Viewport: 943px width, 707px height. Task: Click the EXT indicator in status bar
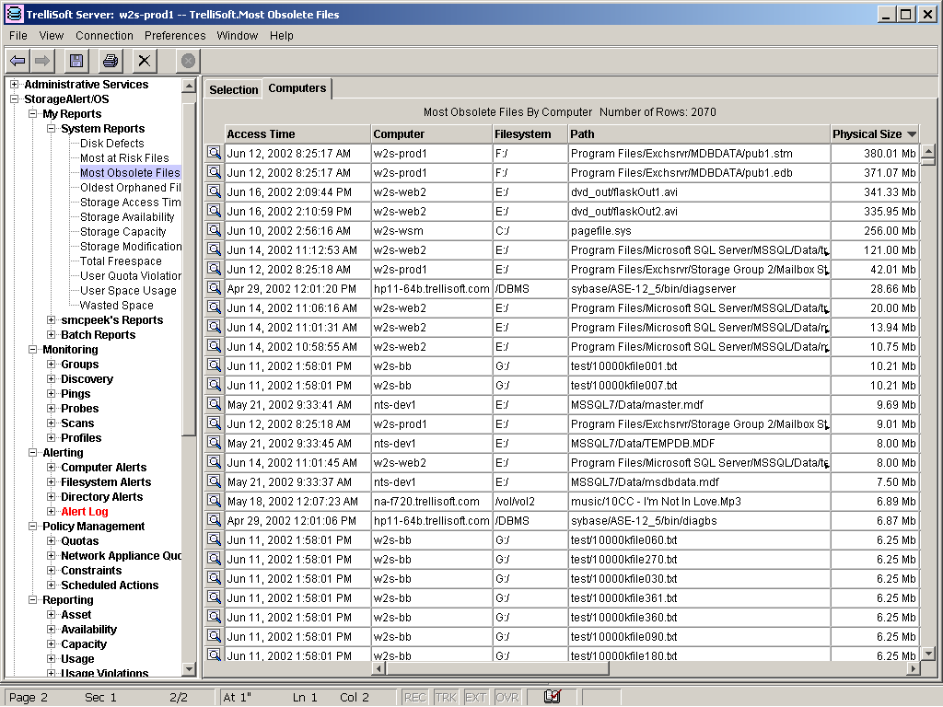click(x=476, y=698)
